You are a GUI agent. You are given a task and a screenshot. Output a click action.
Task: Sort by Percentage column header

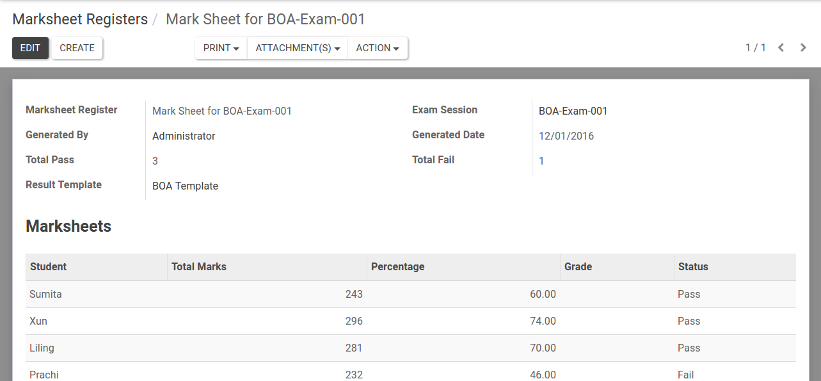pyautogui.click(x=397, y=266)
